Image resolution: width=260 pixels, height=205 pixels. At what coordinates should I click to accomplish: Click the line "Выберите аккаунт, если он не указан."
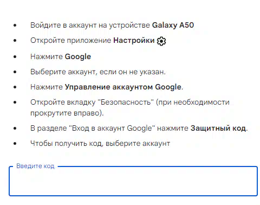[x=98, y=72]
